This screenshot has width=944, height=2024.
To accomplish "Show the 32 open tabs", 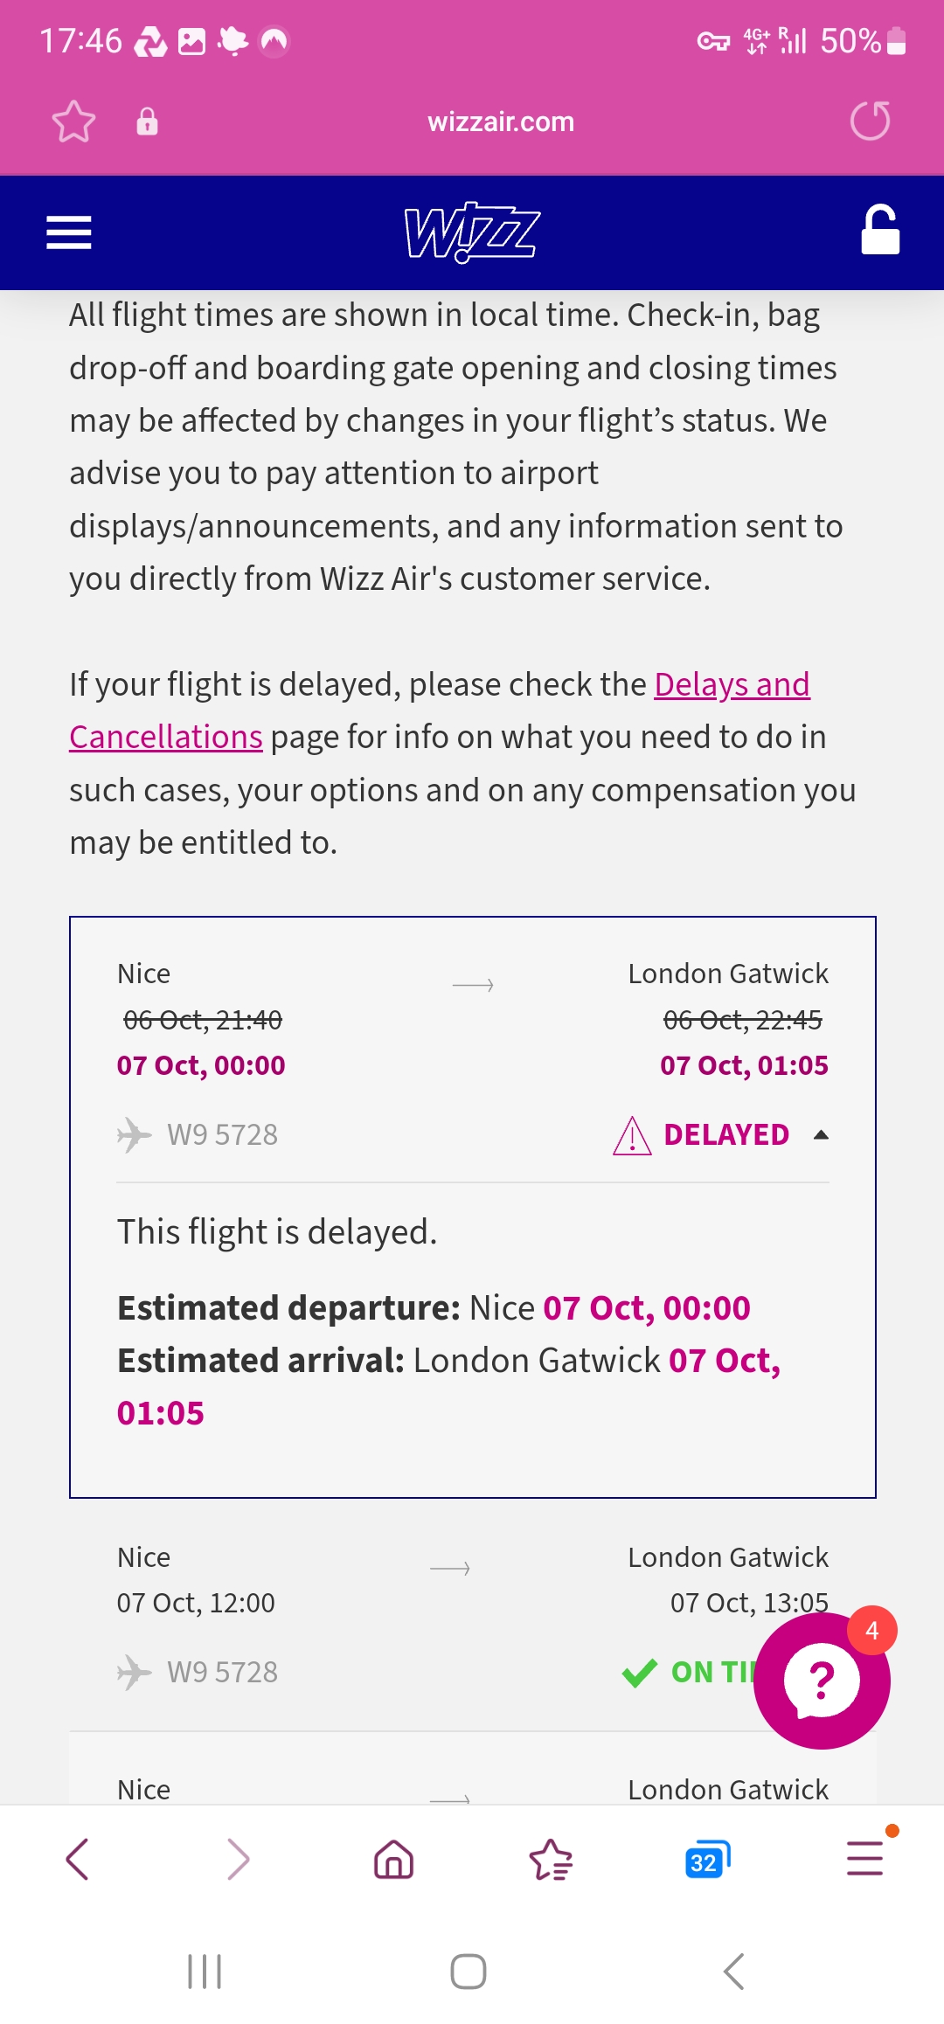I will click(707, 1860).
